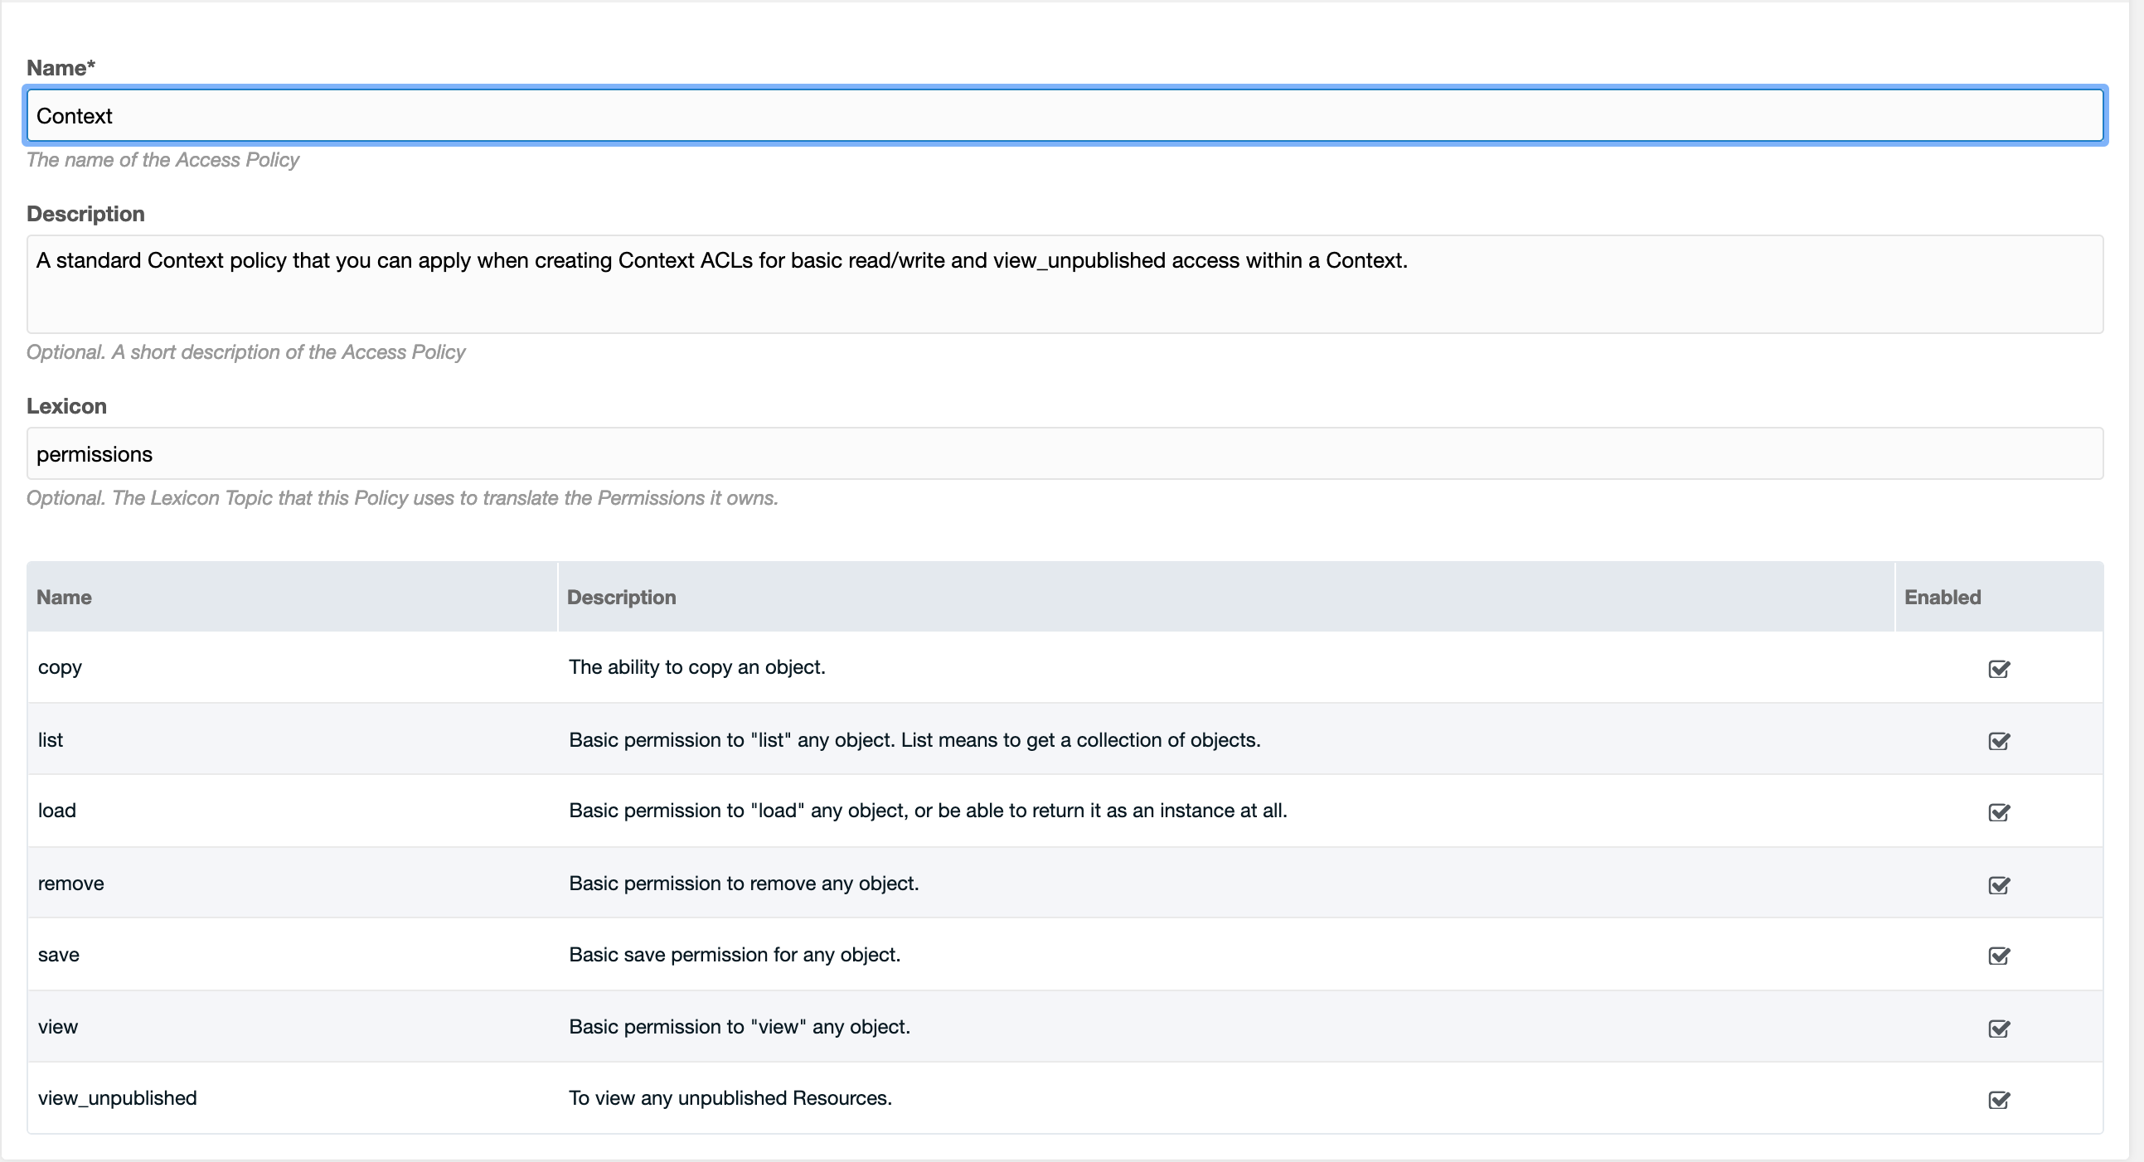Click the Name column header

pos(64,598)
